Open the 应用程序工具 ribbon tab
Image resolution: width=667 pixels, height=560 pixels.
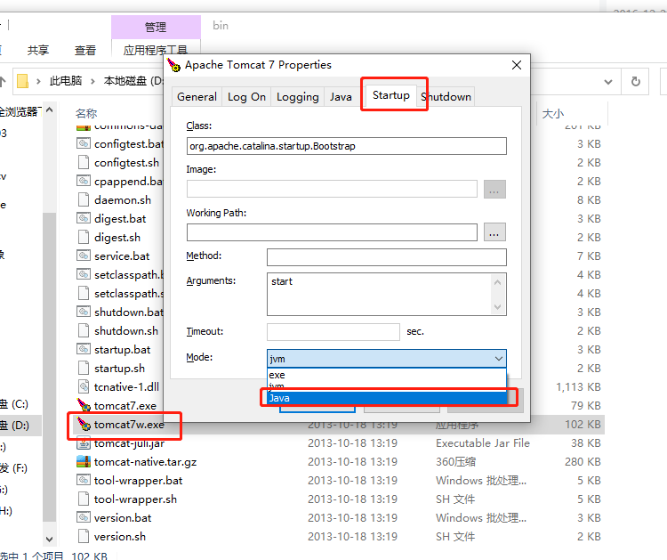pyautogui.click(x=156, y=50)
